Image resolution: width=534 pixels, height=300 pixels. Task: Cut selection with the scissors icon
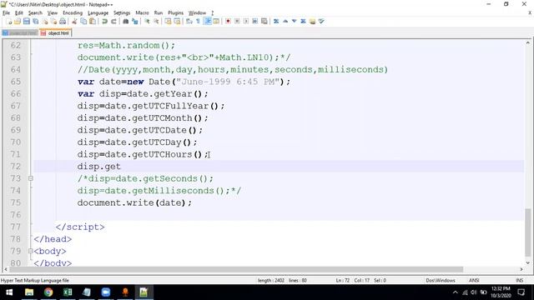tap(74, 22)
